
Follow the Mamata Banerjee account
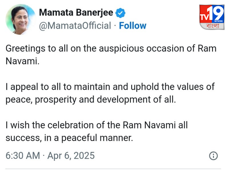133,26
